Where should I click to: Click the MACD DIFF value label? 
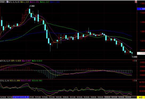[x=16, y=61]
